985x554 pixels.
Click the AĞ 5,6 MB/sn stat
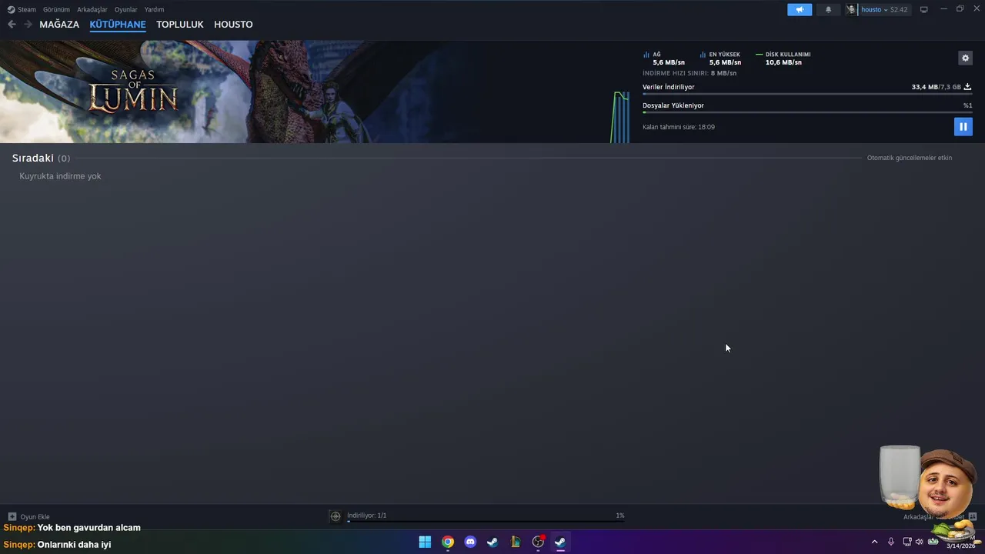(x=664, y=58)
